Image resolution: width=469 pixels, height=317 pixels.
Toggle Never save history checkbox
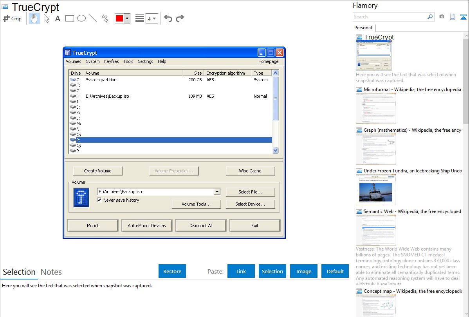click(x=99, y=200)
